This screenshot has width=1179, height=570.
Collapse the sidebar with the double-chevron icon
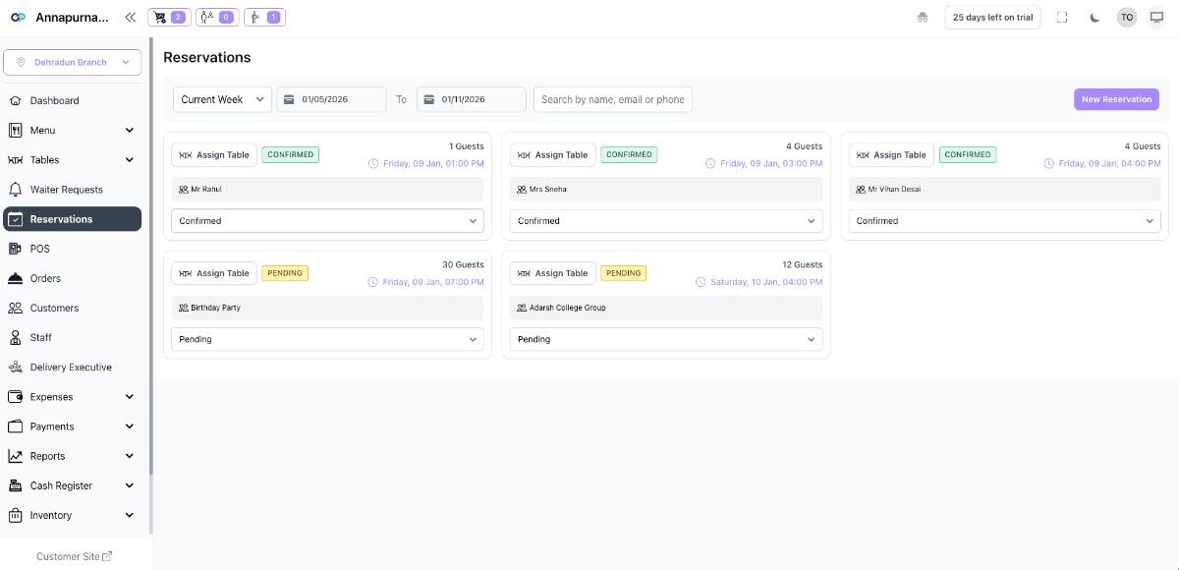(129, 16)
